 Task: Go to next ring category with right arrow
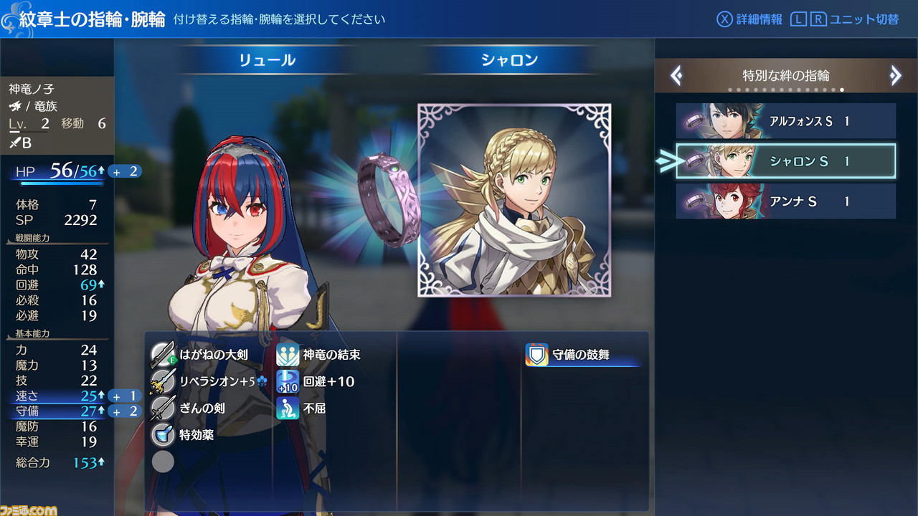pyautogui.click(x=895, y=75)
